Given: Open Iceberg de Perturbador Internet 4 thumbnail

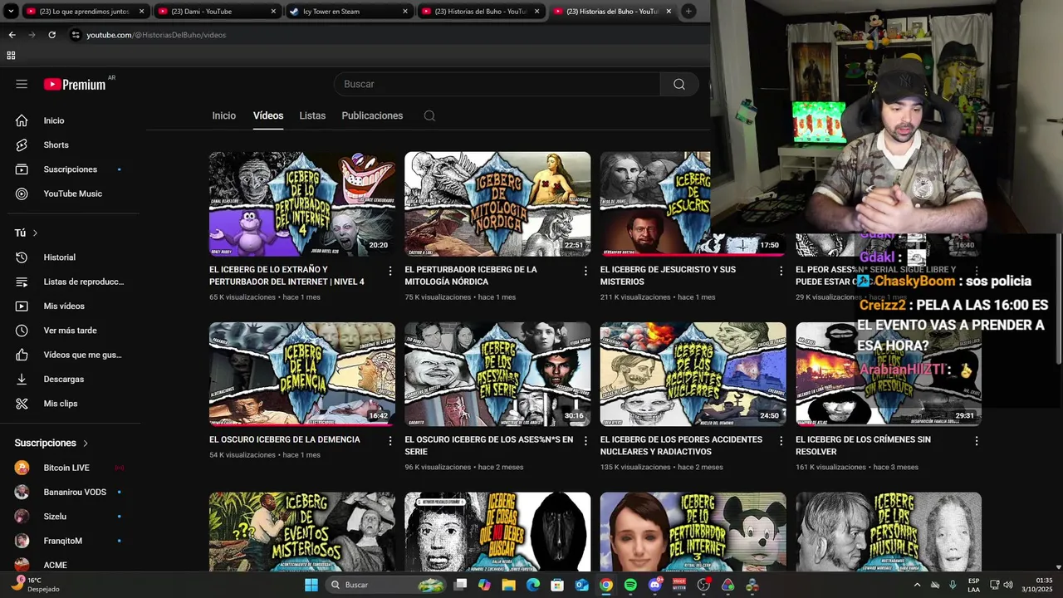Looking at the screenshot, I should [302, 203].
